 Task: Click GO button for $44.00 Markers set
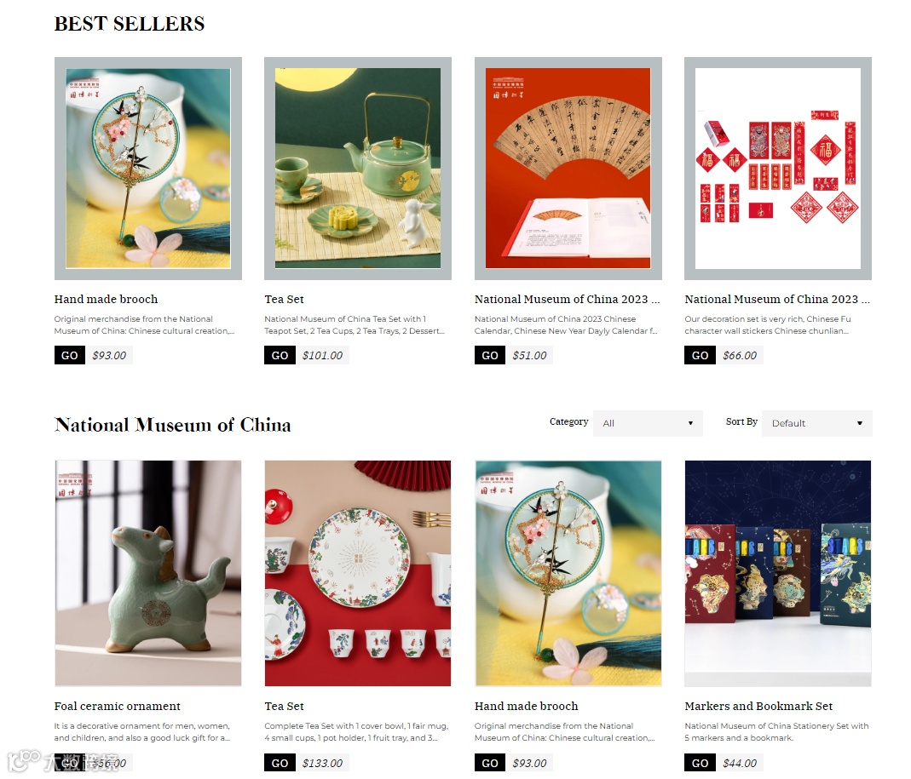[x=700, y=763]
